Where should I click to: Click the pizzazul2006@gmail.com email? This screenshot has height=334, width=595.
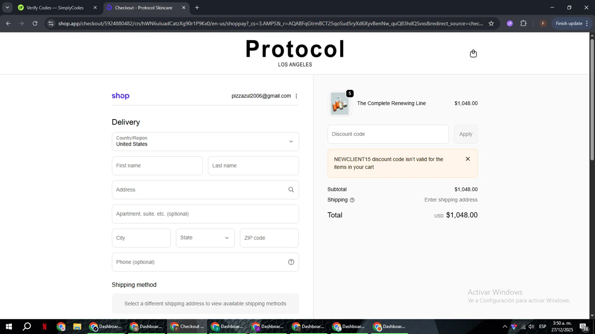point(261,96)
